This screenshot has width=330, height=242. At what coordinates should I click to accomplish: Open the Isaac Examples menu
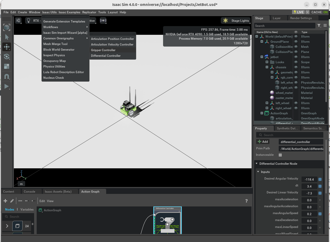tap(69, 12)
